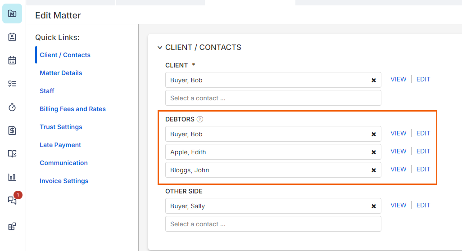Open the Matters icon in sidebar
462x251 pixels.
pos(12,13)
